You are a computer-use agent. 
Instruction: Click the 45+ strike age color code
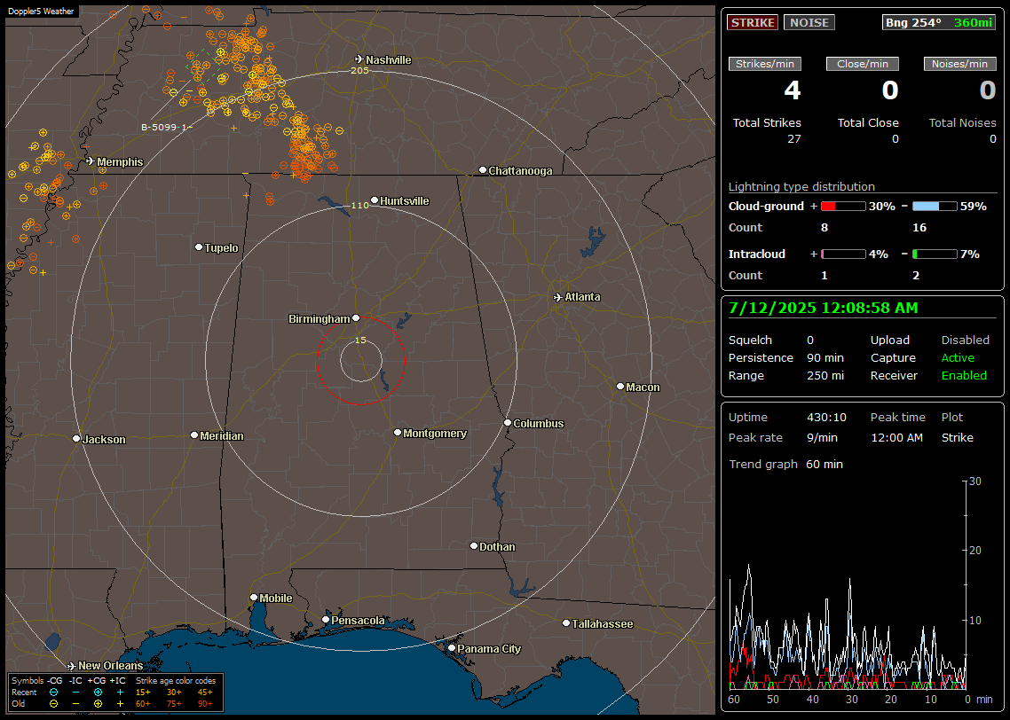[x=205, y=693]
